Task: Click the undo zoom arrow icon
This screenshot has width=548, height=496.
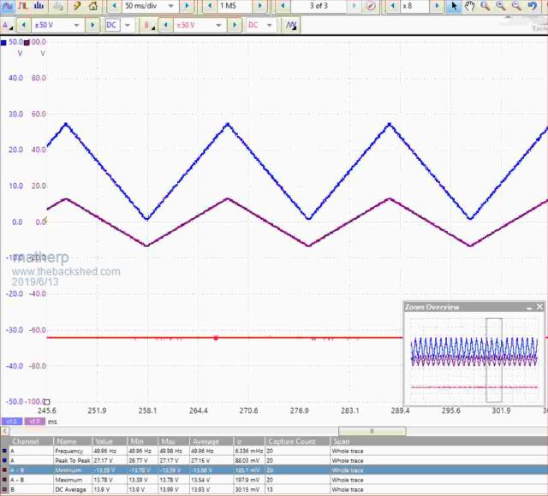Action: [x=533, y=6]
